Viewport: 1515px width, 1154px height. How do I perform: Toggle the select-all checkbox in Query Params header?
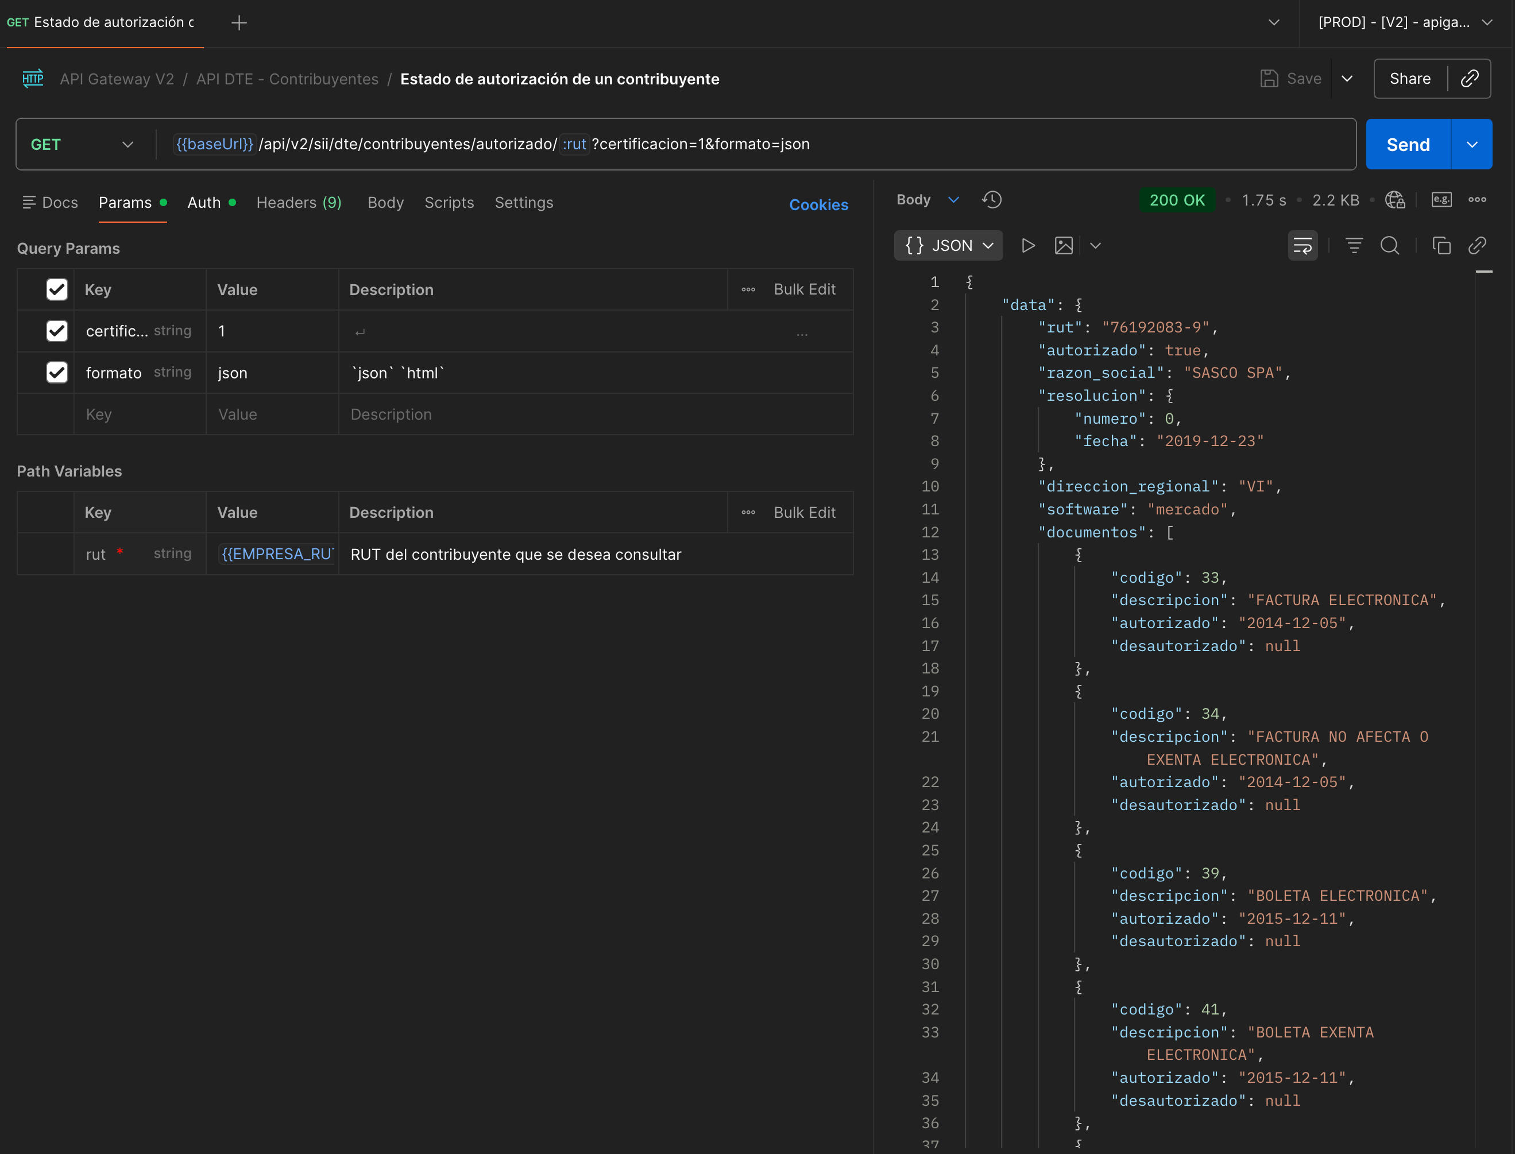click(57, 289)
